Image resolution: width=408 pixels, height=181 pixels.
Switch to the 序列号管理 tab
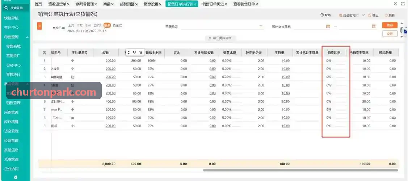(x=85, y=4)
